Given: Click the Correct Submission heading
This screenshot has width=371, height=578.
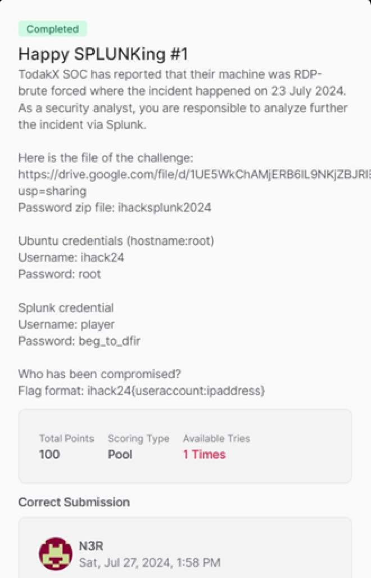Looking at the screenshot, I should pyautogui.click(x=74, y=502).
